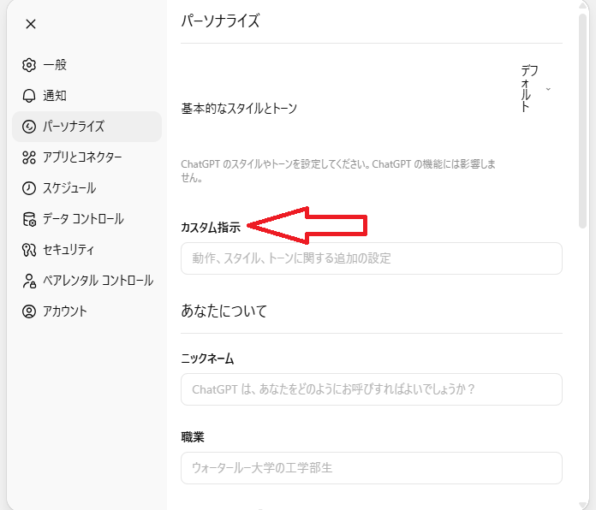Viewport: 596px width, 510px height.
Task: Click the ChatGPT のスタイルやトーン description text
Action: pos(338,170)
